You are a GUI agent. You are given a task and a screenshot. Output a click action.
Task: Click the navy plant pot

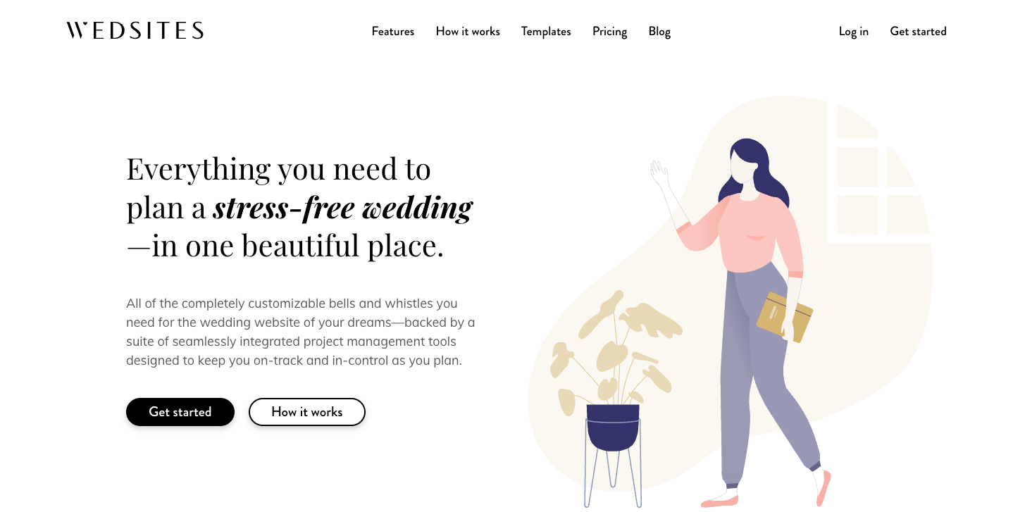click(x=613, y=427)
